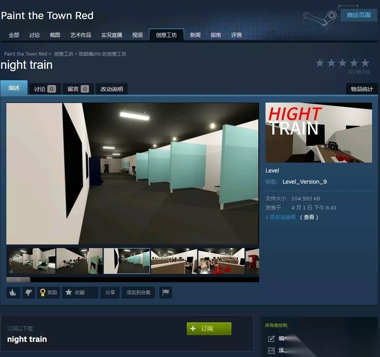
Task: Click the thumbs down rate icon
Action: (29, 293)
